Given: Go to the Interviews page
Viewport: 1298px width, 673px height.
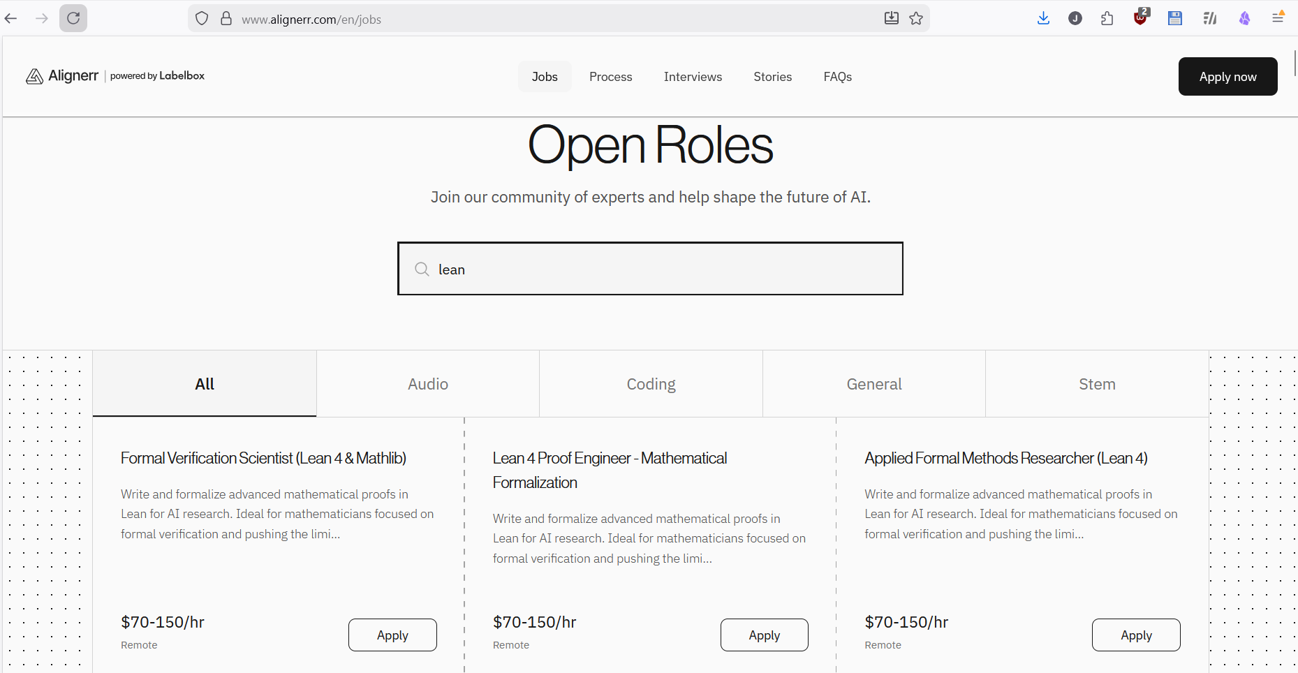Looking at the screenshot, I should point(693,77).
